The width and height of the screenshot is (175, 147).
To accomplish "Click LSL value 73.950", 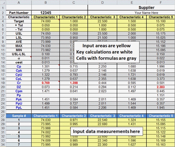I will (x=46, y=38).
